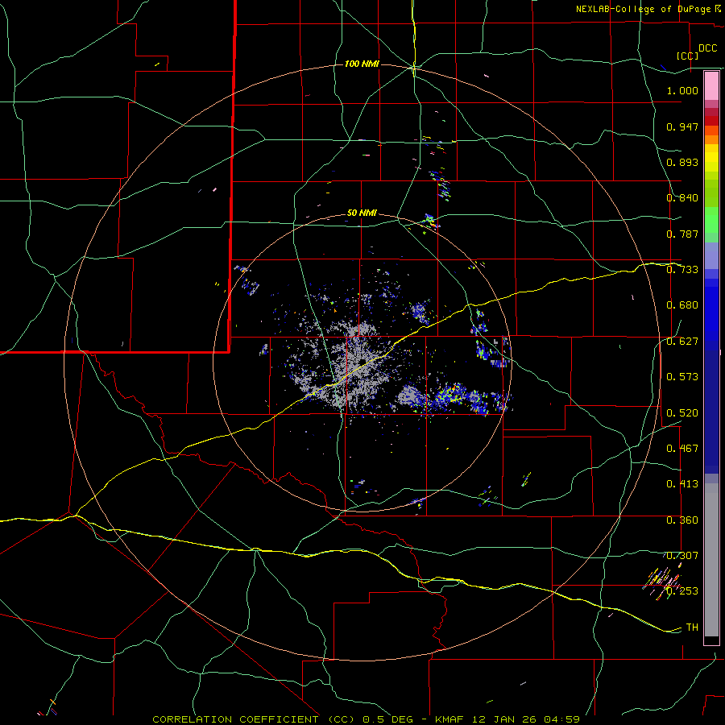Click the 0.573 scale value

682,377
